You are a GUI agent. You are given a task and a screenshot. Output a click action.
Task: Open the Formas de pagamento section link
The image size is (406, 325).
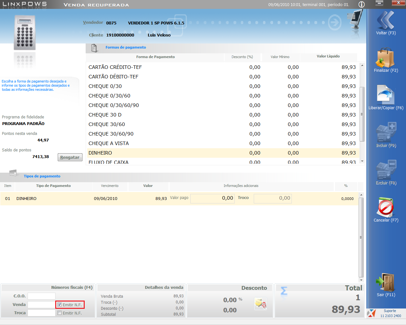(126, 47)
